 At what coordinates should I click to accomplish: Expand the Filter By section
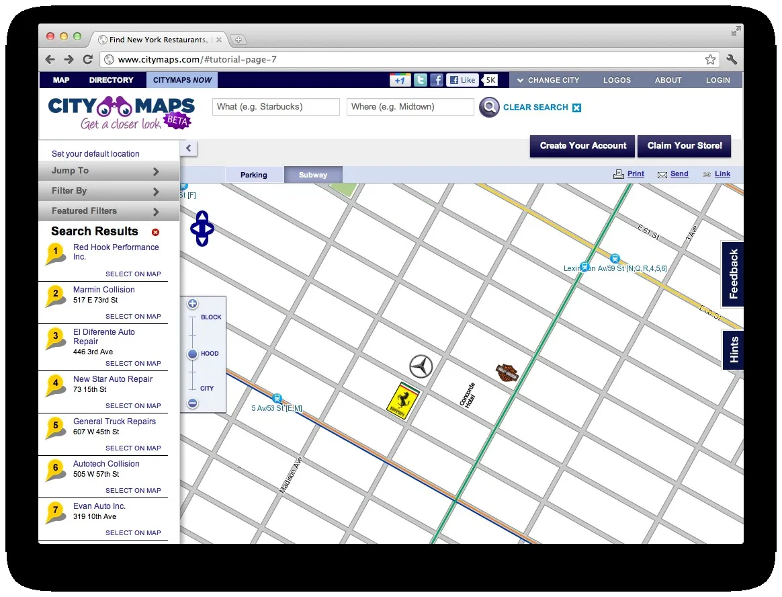tap(109, 191)
